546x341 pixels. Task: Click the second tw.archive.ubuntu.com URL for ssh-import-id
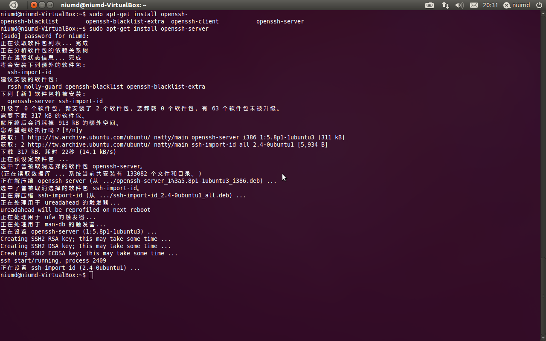pos(89,144)
